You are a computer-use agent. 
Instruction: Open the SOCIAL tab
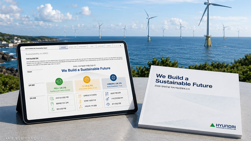click(x=92, y=46)
